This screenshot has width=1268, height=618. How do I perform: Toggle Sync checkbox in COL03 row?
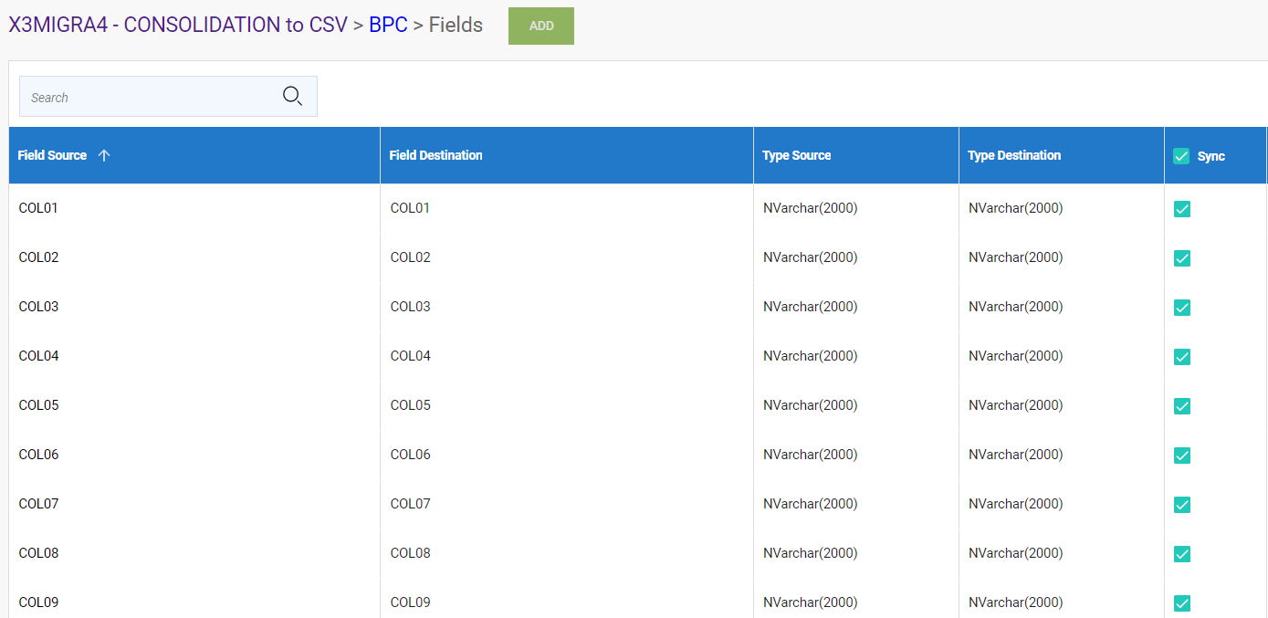tap(1181, 308)
